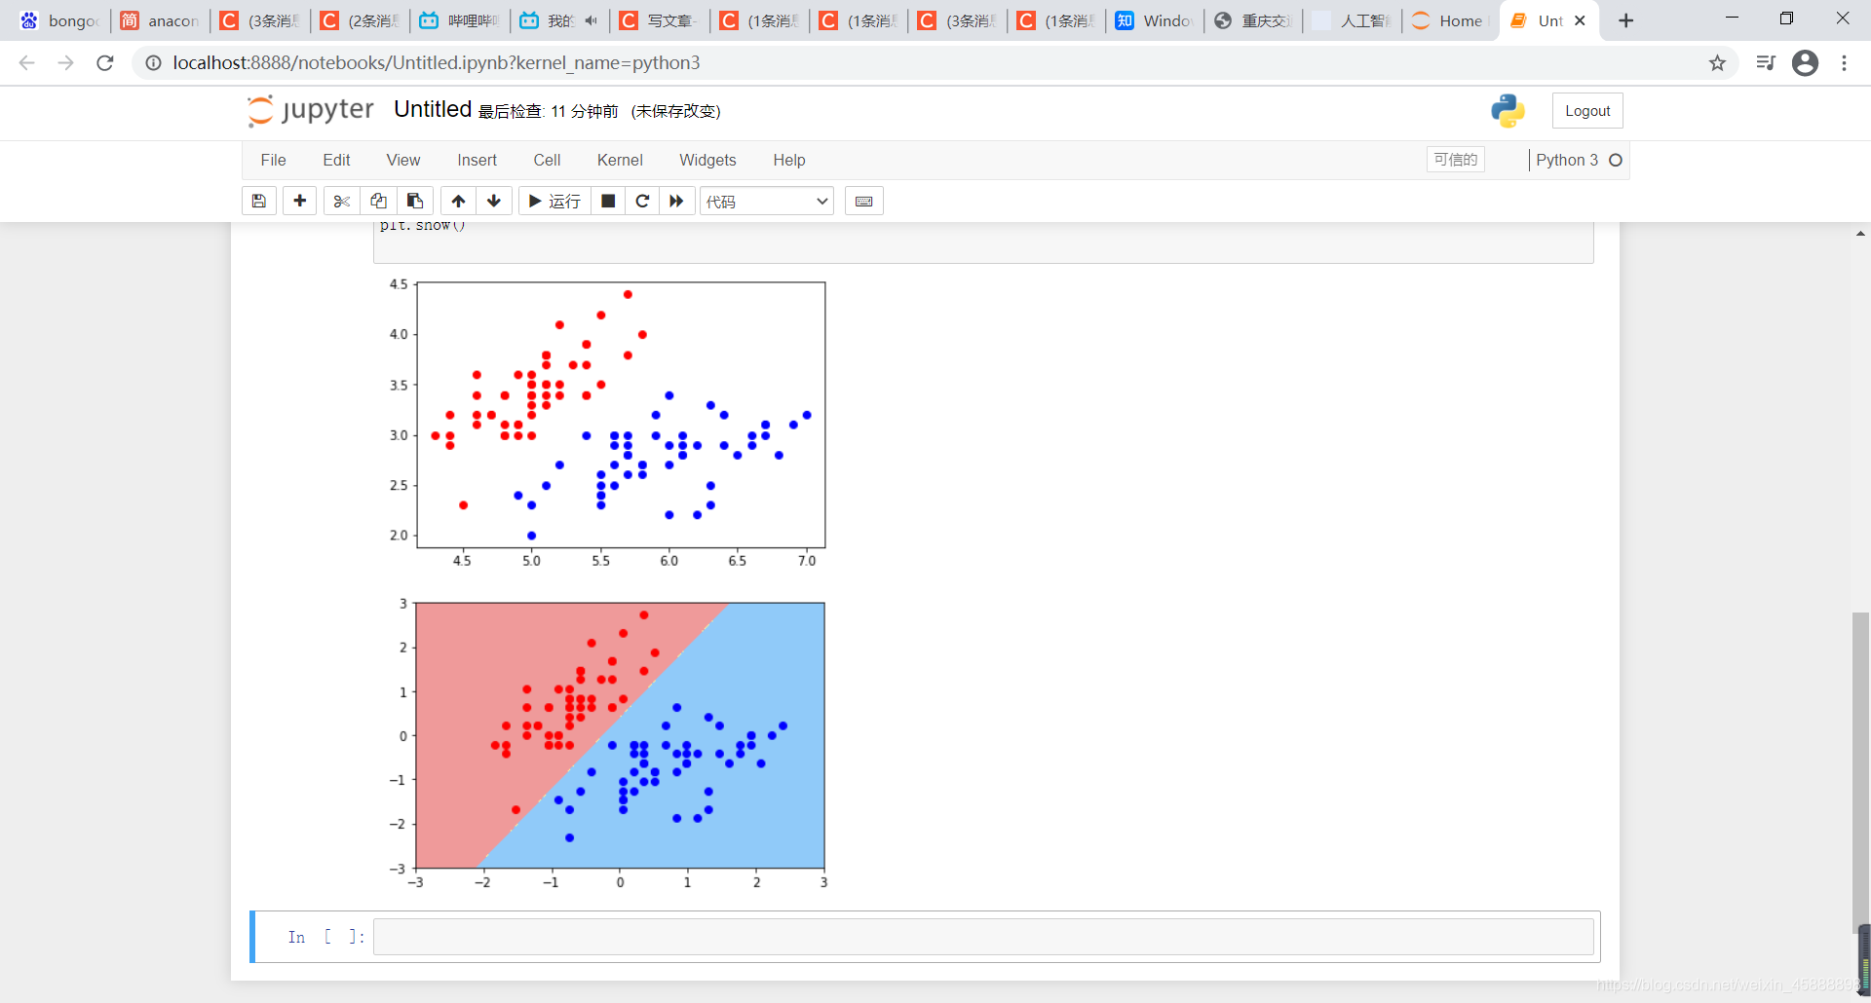Viewport: 1871px width, 1003px height.
Task: Switch to the Windows 知乎 tab
Action: point(1156,20)
